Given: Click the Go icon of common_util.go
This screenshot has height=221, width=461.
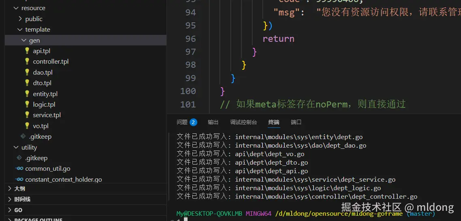Looking at the screenshot, I should (19, 169).
